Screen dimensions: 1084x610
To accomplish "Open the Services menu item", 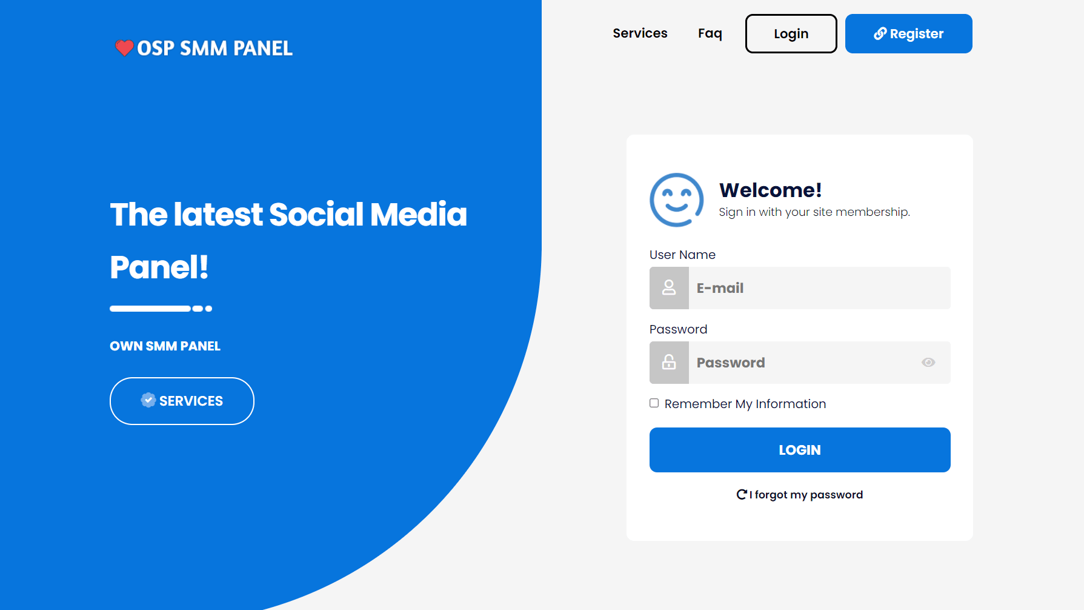I will [640, 33].
